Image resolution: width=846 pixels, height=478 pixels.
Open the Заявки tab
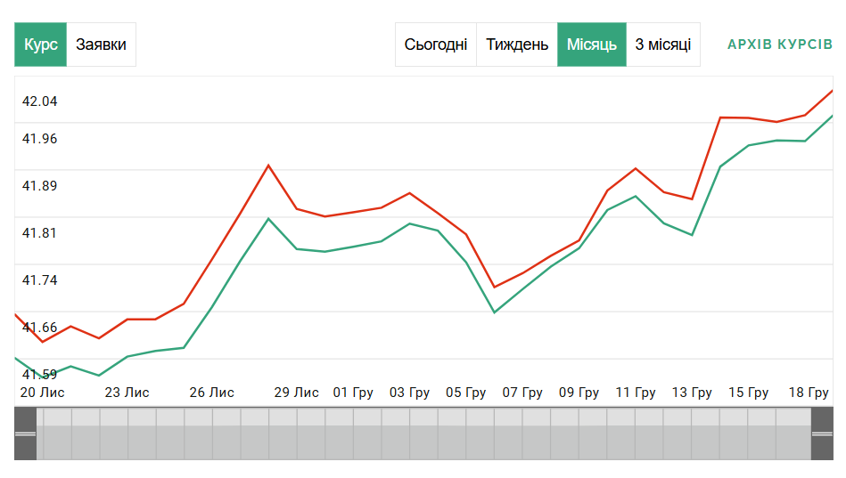(x=101, y=45)
